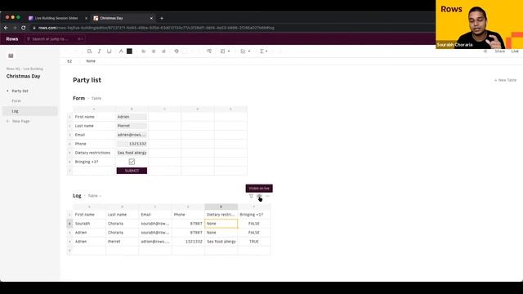The height and width of the screenshot is (294, 523).
Task: Select the Last name input cell 'Pierret'
Action: click(x=132, y=126)
